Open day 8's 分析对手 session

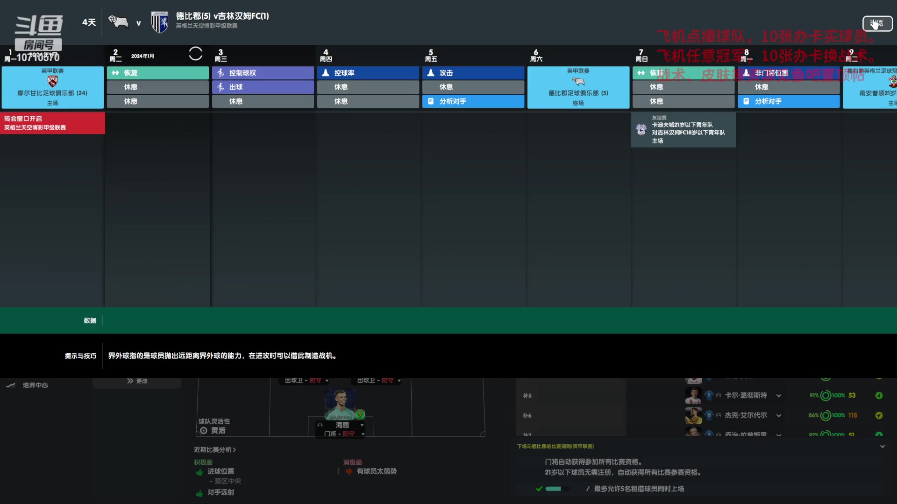click(789, 101)
